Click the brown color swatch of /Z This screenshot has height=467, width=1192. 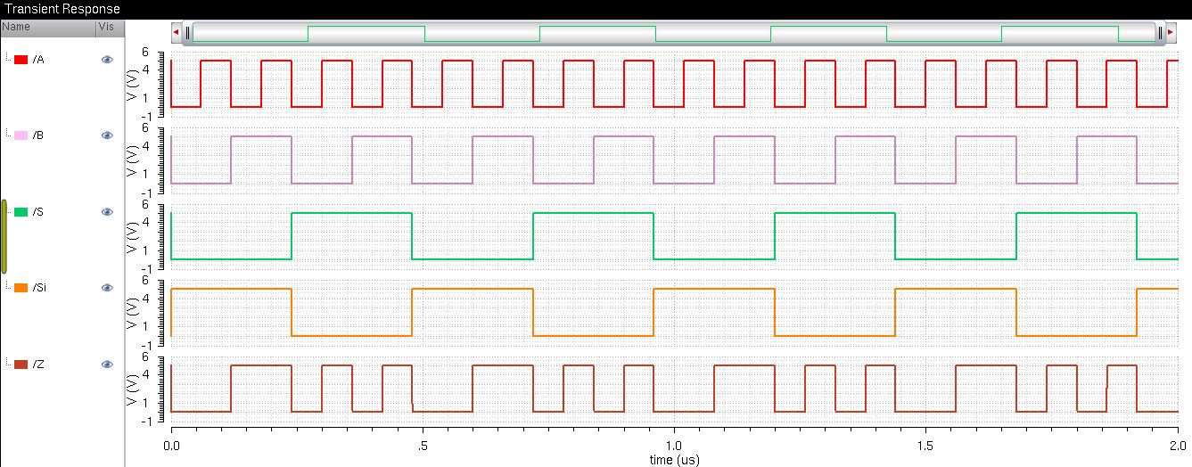(21, 365)
